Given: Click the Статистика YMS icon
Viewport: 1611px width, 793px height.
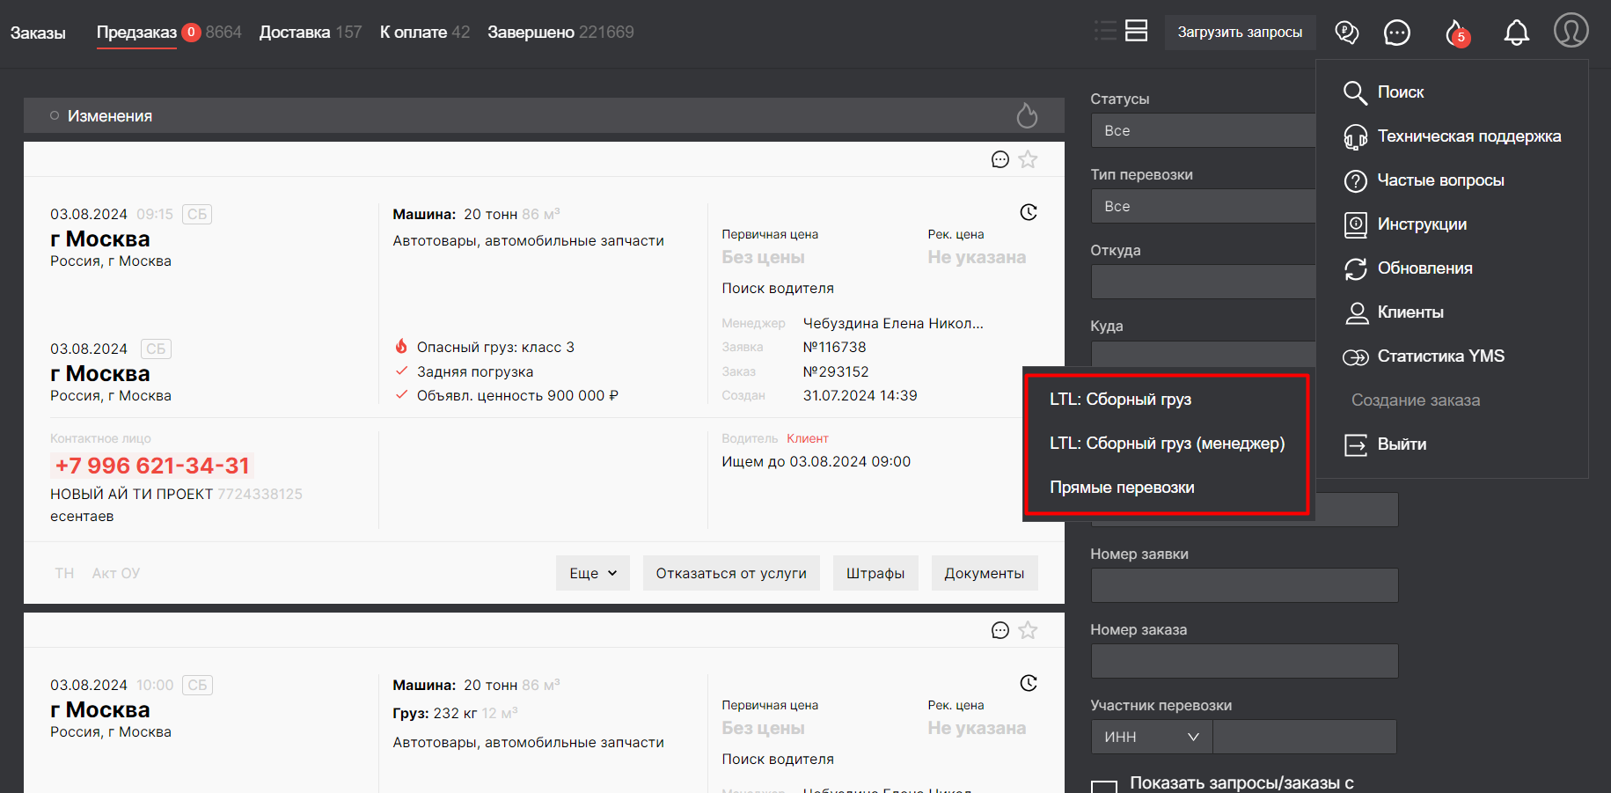Looking at the screenshot, I should (x=1355, y=356).
